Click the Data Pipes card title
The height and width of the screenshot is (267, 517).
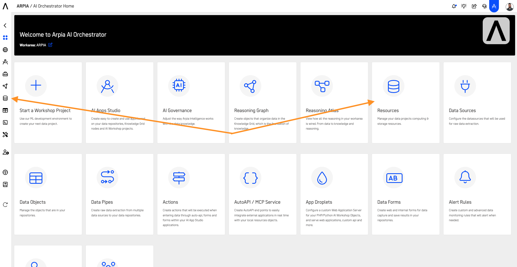[102, 202]
